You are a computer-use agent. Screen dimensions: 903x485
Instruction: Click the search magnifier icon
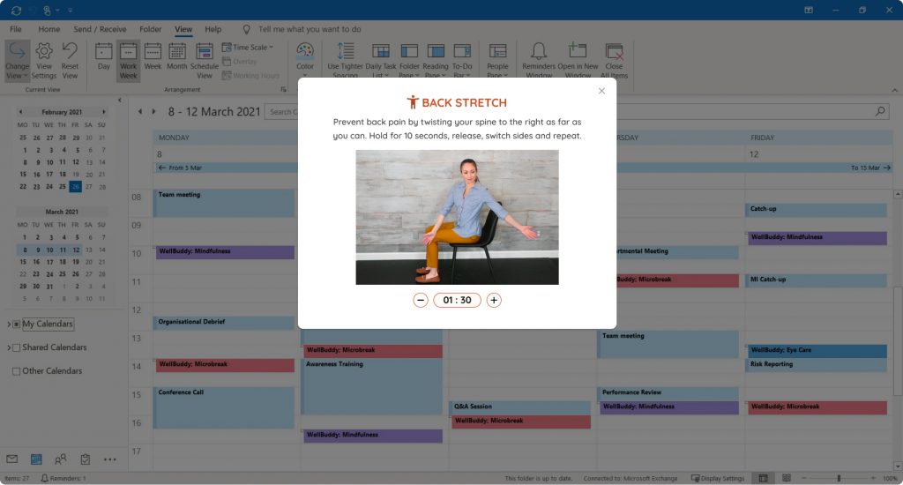(881, 111)
